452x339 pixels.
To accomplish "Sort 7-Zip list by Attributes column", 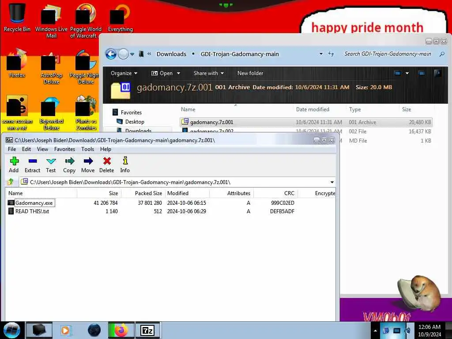I will pos(231,193).
